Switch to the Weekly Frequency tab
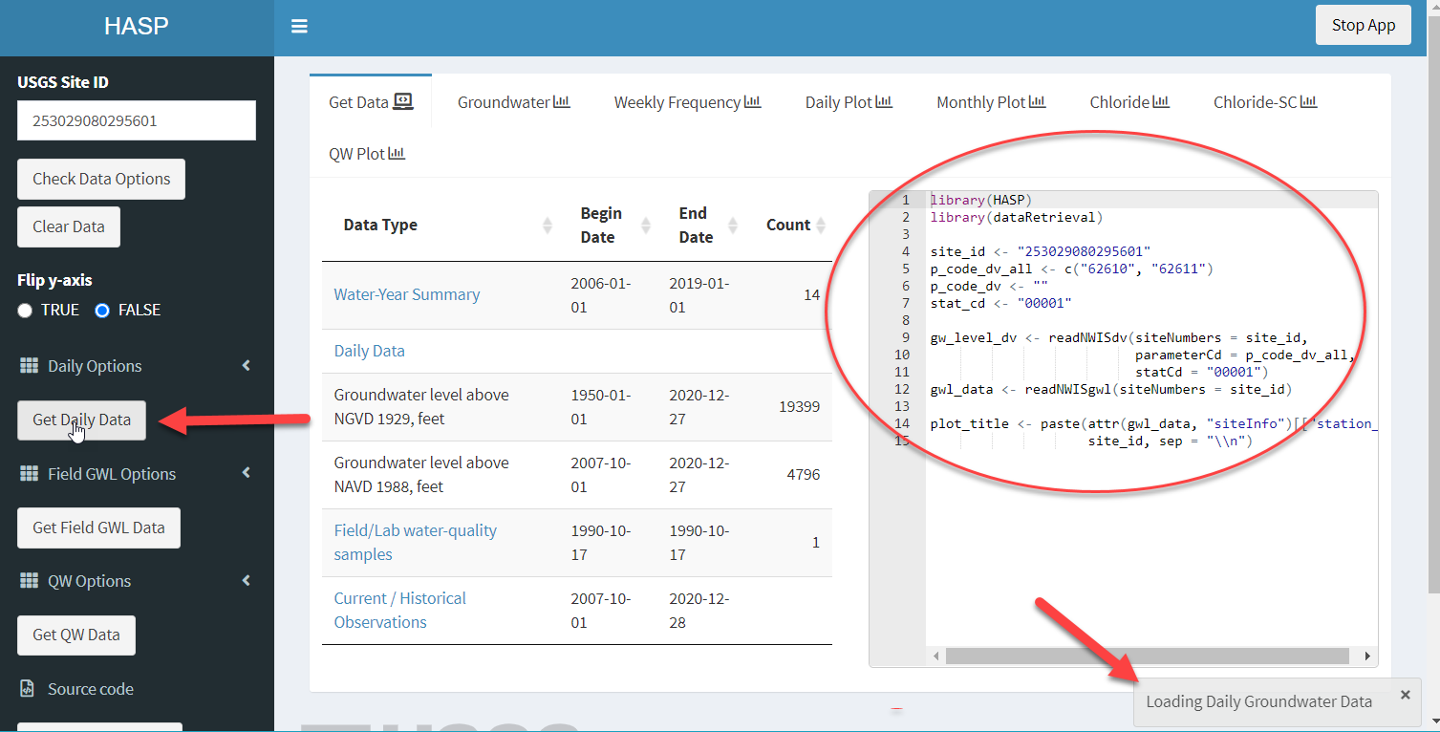The height and width of the screenshot is (732, 1440). [687, 102]
